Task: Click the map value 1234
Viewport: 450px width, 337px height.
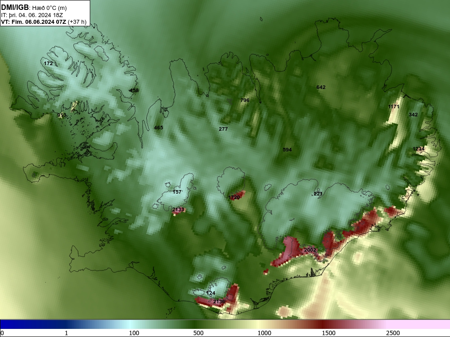Action: coord(418,149)
